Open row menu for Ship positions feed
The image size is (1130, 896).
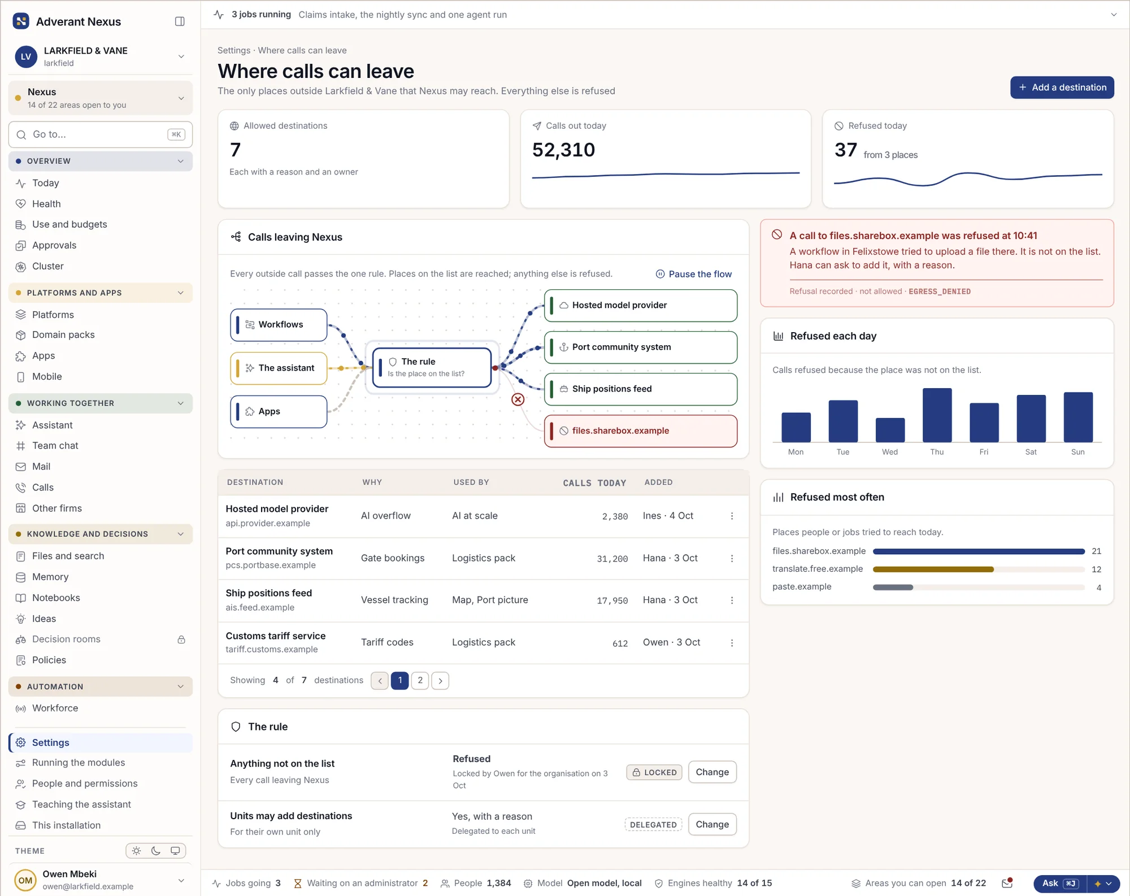[732, 600]
